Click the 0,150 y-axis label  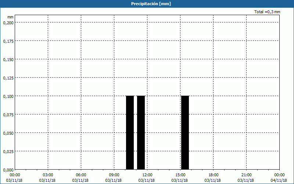pos(8,60)
